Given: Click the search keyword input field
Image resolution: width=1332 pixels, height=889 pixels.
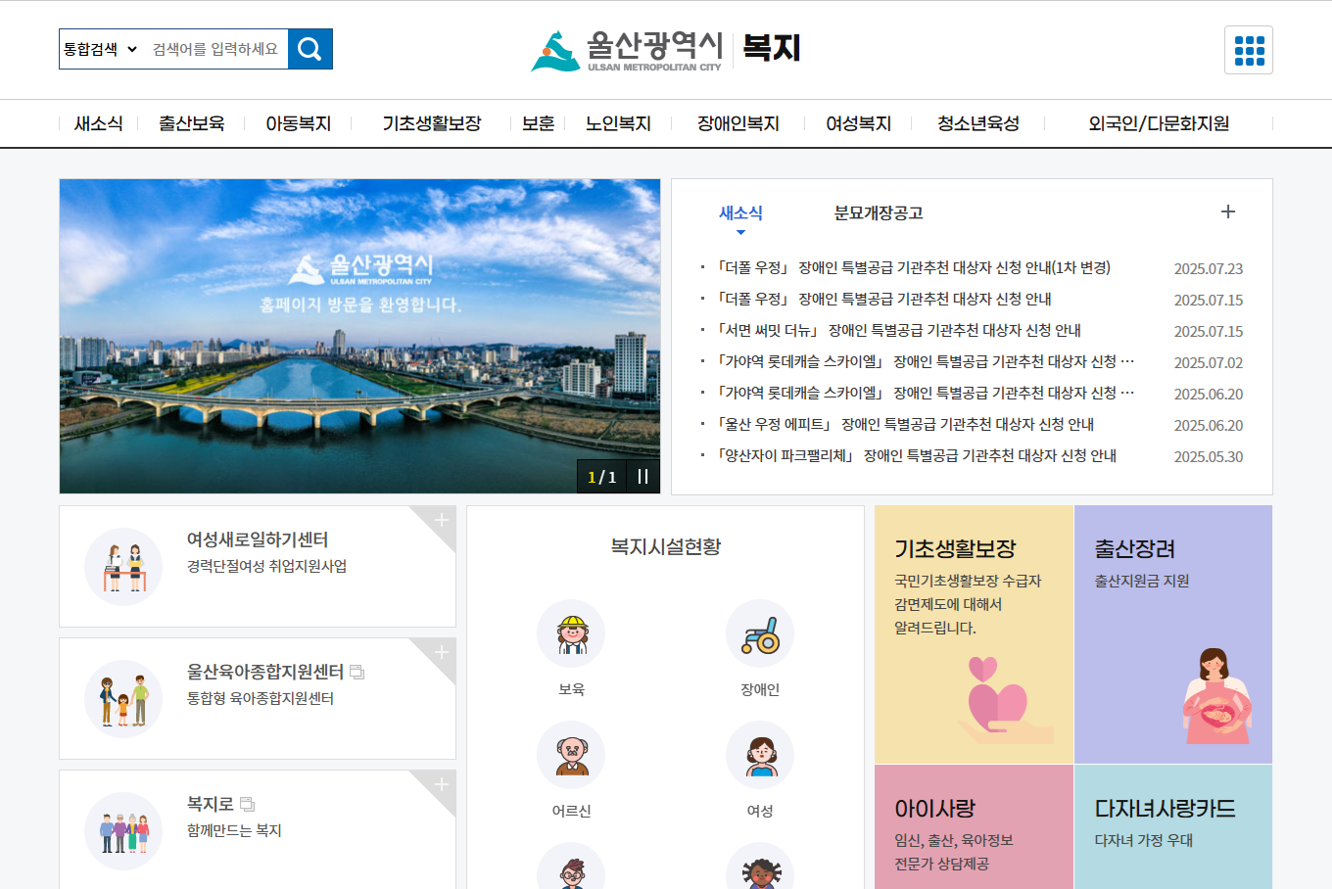Looking at the screenshot, I should 215,49.
